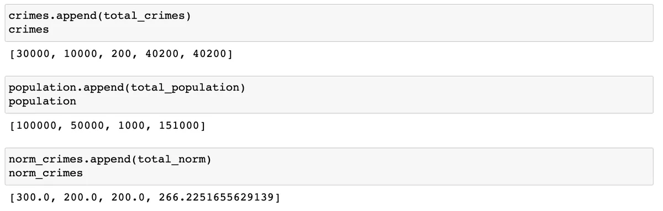Image resolution: width=663 pixels, height=211 pixels.
Task: Select the population.append(total_population) code line
Action: tap(127, 88)
